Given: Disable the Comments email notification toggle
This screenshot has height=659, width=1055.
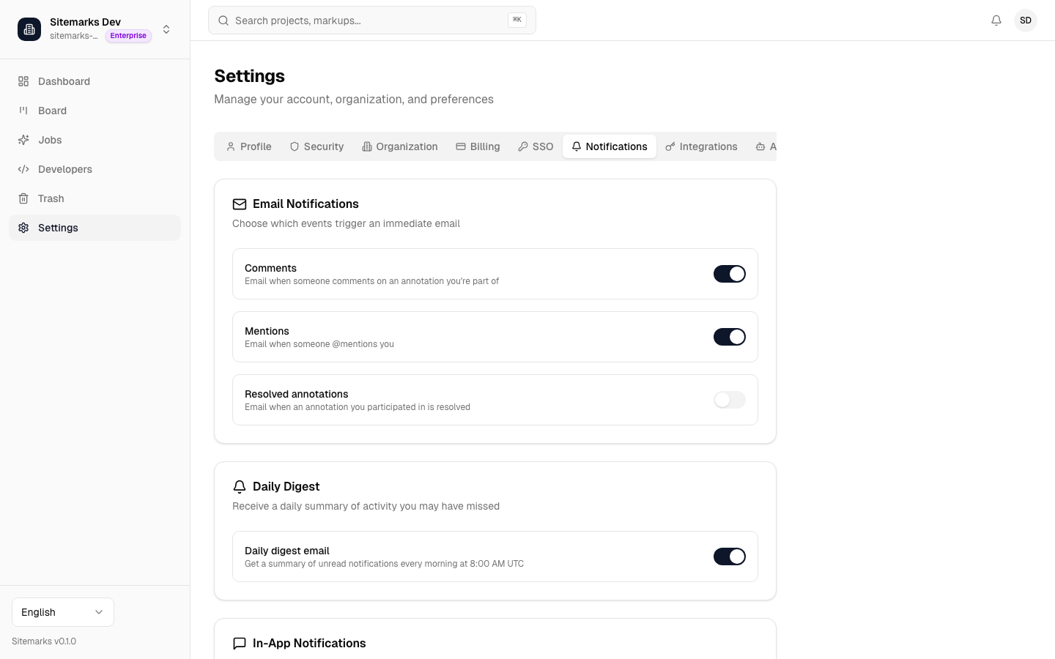Looking at the screenshot, I should click(730, 274).
